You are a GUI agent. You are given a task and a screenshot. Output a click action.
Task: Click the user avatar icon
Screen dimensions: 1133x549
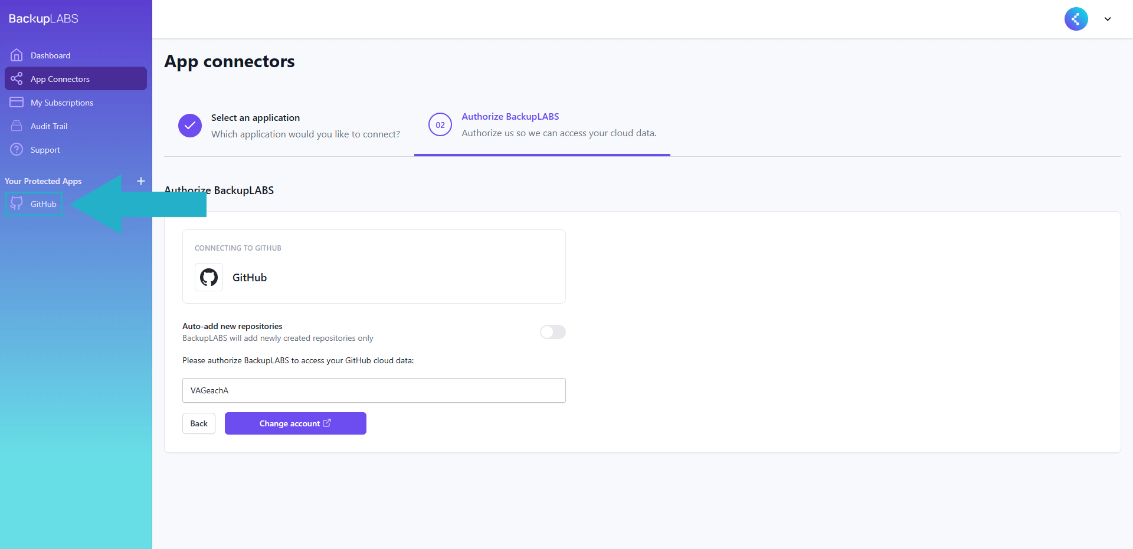point(1076,19)
